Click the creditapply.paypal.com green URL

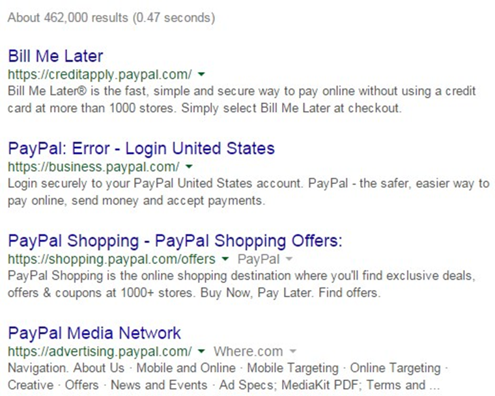click(x=100, y=74)
